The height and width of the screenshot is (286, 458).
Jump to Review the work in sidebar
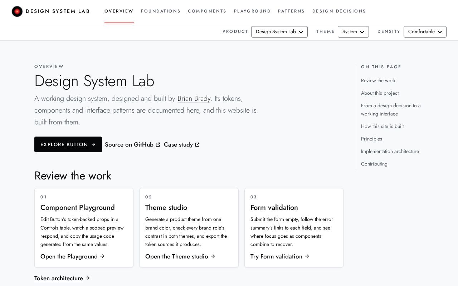378,81
